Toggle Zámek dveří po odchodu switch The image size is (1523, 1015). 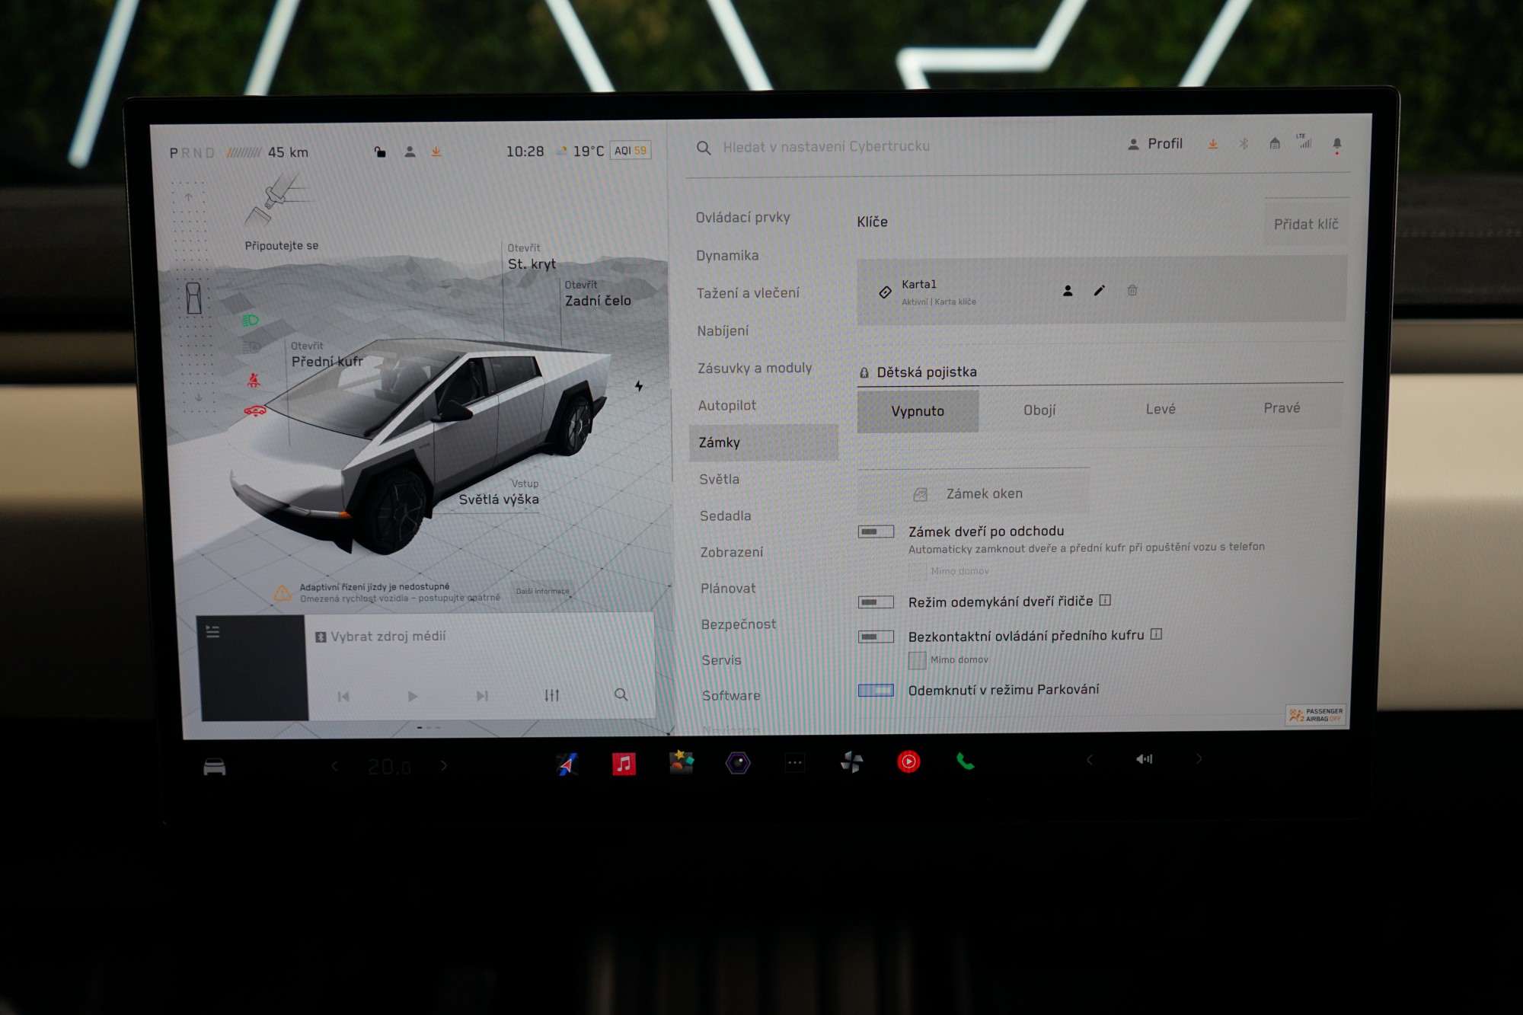(x=876, y=531)
